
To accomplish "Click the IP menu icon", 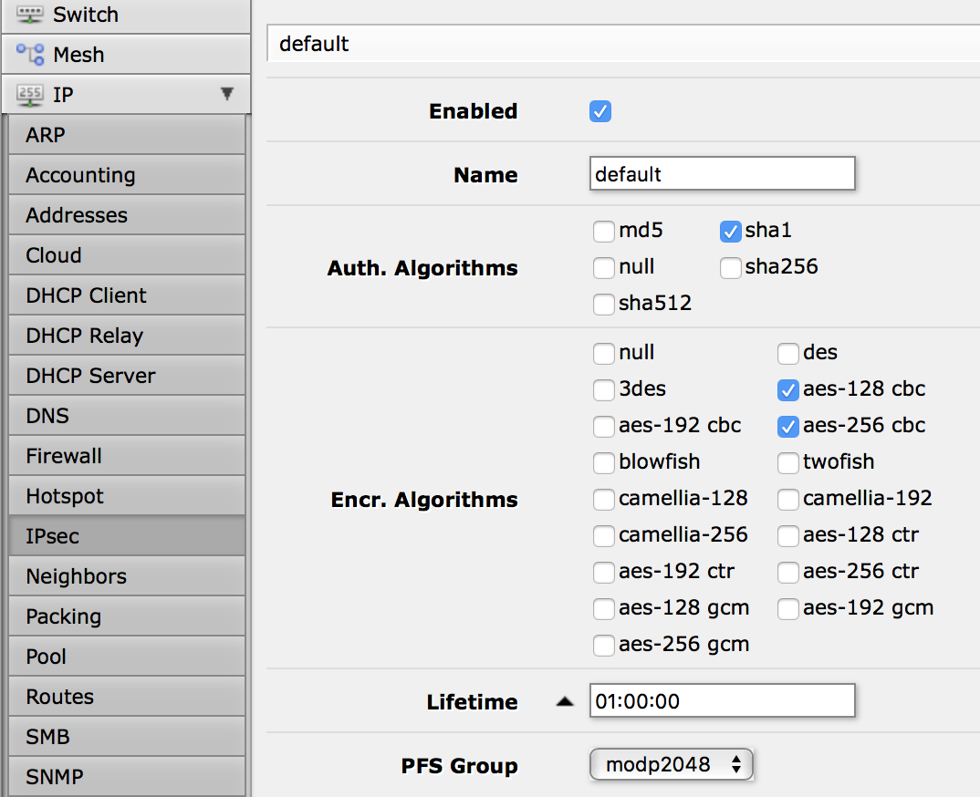I will [x=29, y=94].
